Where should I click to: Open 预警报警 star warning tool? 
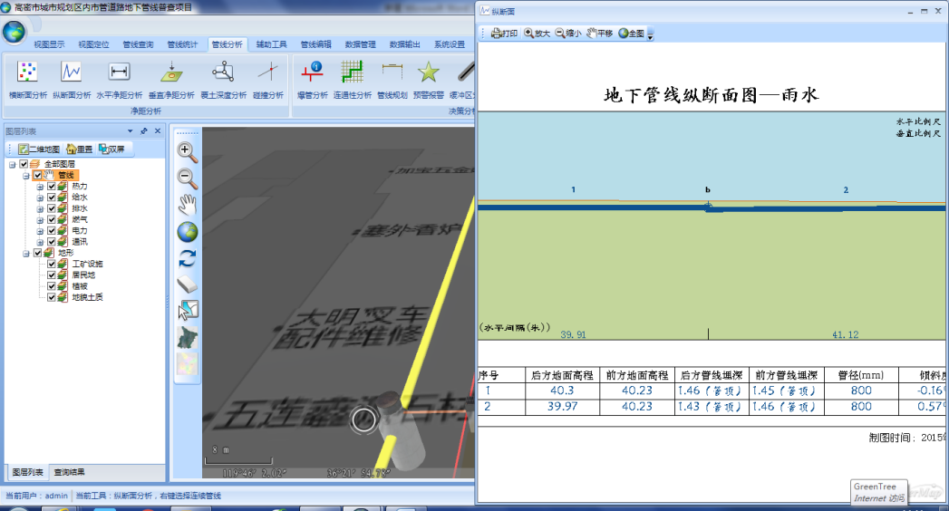429,80
